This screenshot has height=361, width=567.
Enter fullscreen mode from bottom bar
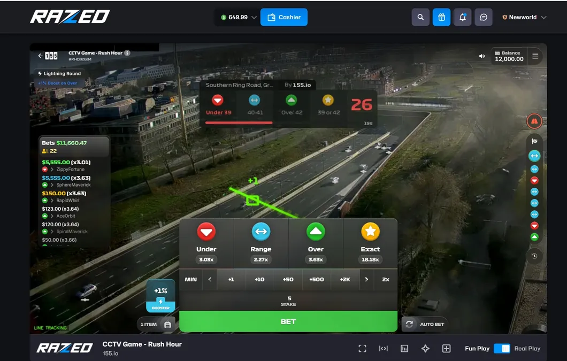[362, 348]
